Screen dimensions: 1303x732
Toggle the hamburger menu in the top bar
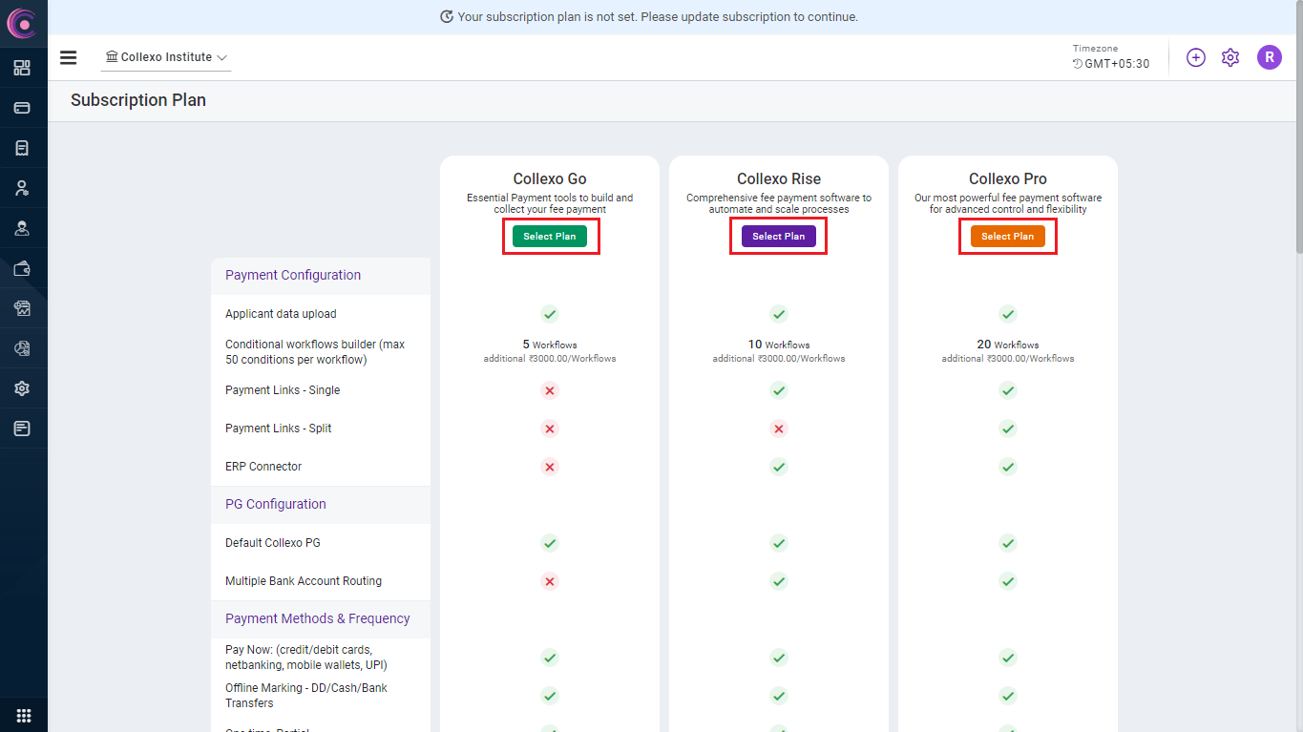[x=68, y=57]
